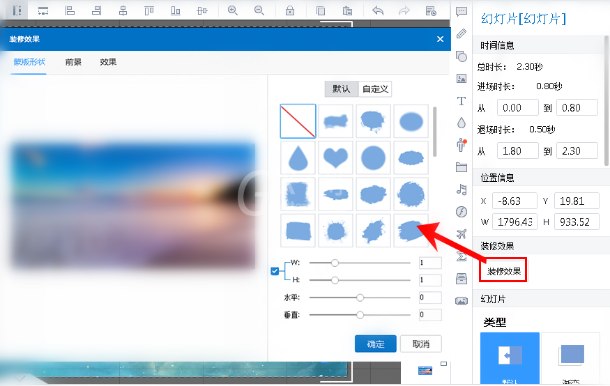Select the blurred oval mask shape
610x386 pixels.
[x=411, y=121]
